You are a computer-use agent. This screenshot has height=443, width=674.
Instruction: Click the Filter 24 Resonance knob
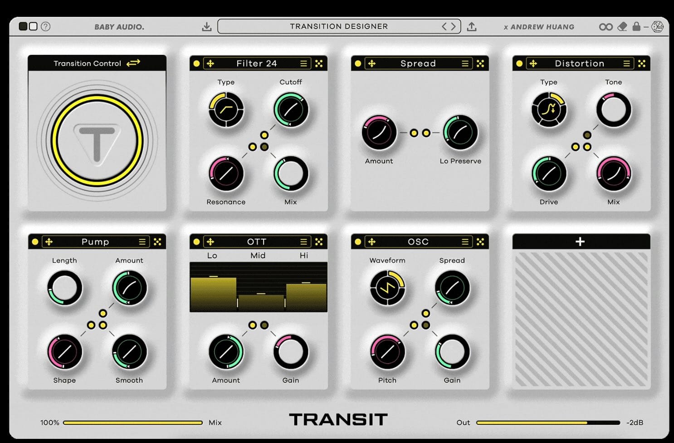pyautogui.click(x=226, y=174)
